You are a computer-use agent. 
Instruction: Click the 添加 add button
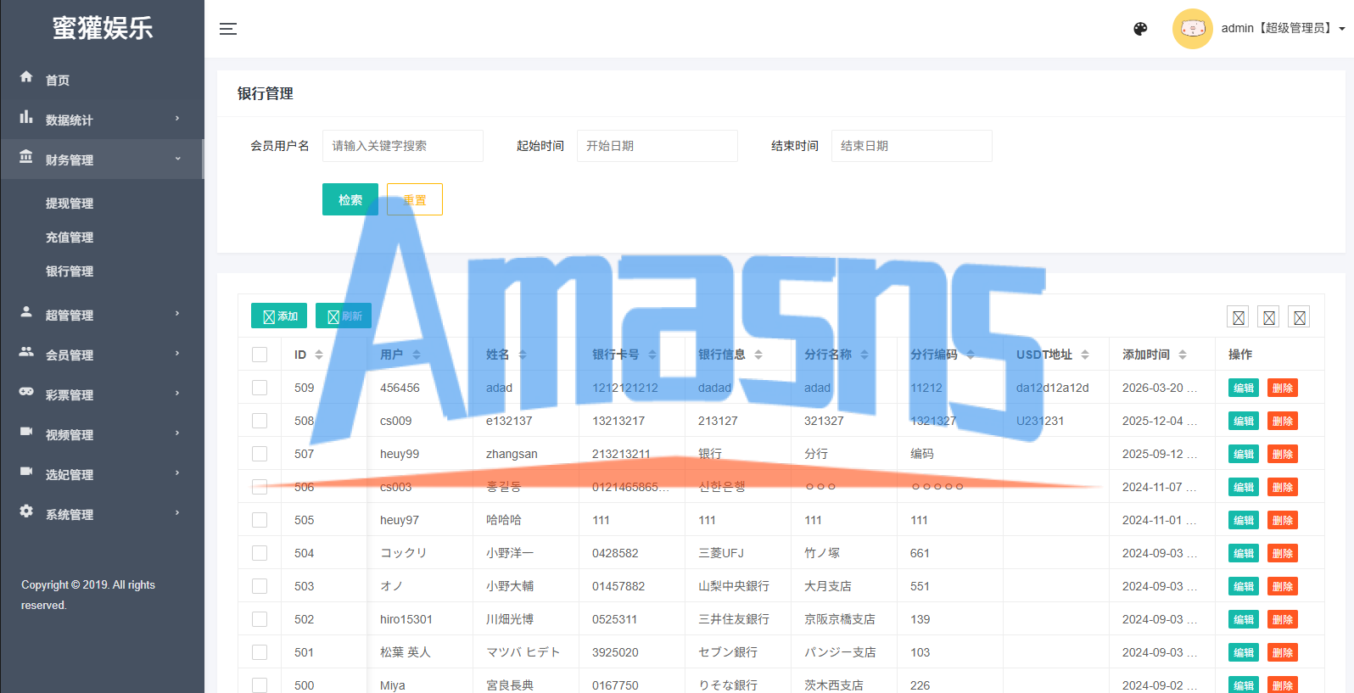(x=279, y=316)
